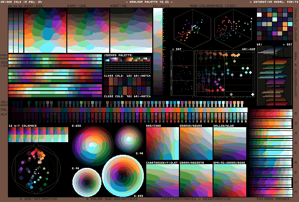Click the 'UNIQUE COLS IN PAL: 64' label
This screenshot has width=299, height=202.
click(x=21, y=2)
